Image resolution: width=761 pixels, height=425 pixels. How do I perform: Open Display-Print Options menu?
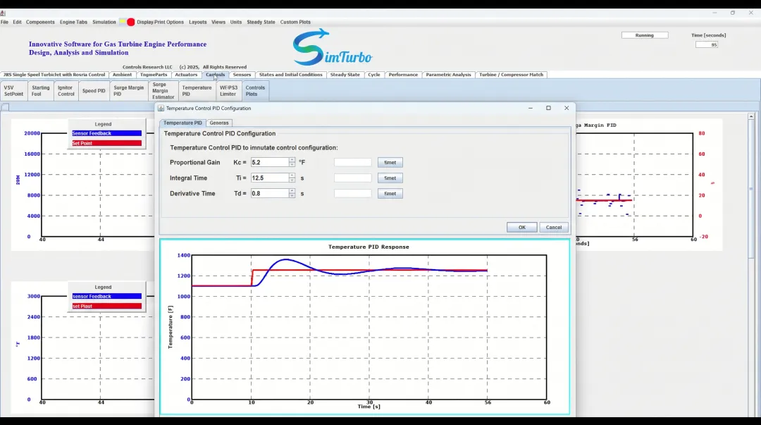160,22
